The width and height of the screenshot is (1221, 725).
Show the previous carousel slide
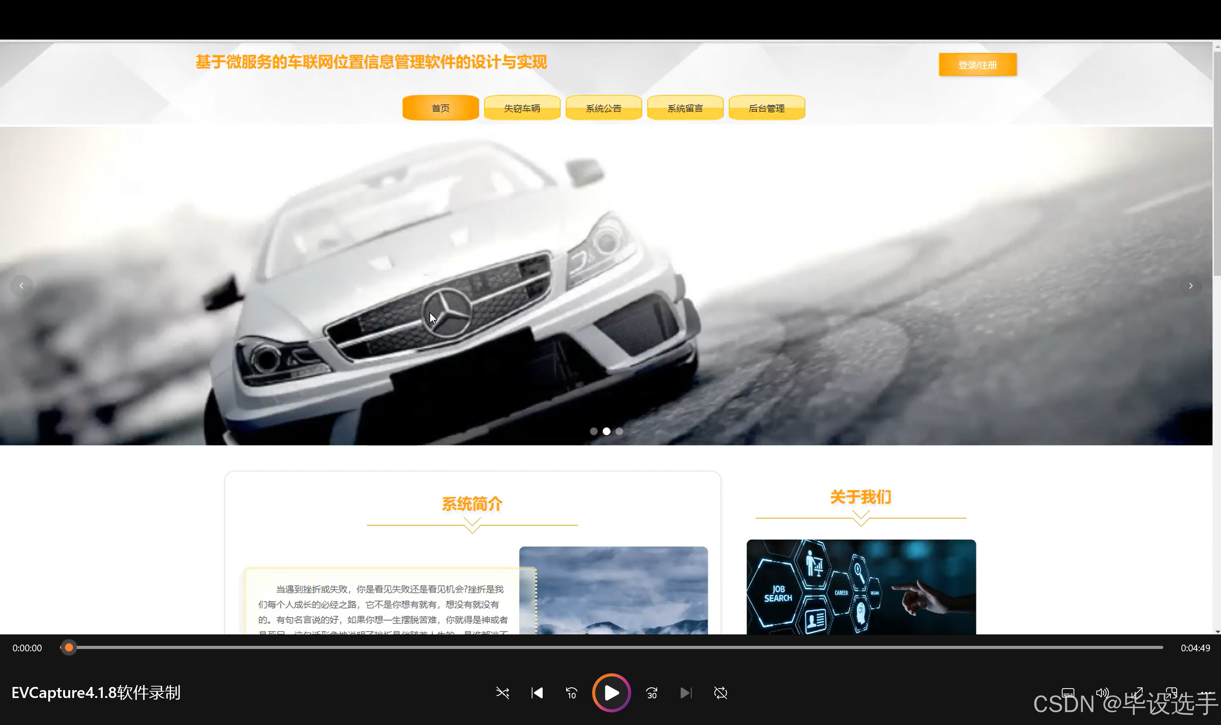click(22, 286)
